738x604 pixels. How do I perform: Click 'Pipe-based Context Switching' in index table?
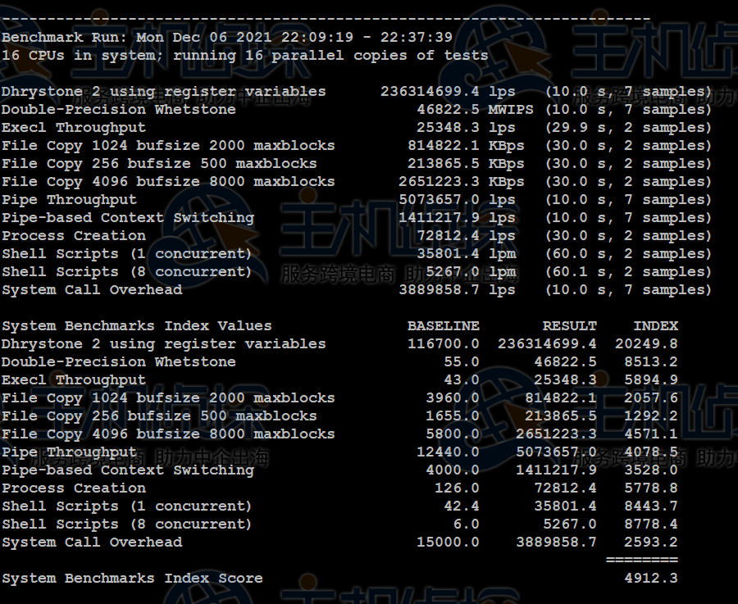(128, 470)
